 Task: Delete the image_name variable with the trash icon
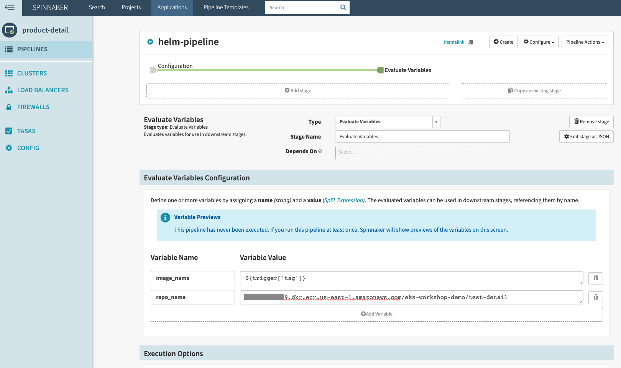595,278
